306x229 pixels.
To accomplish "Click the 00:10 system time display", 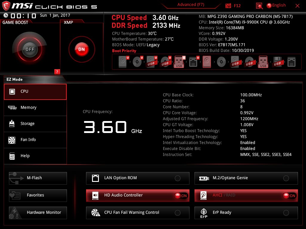I will (23, 16).
